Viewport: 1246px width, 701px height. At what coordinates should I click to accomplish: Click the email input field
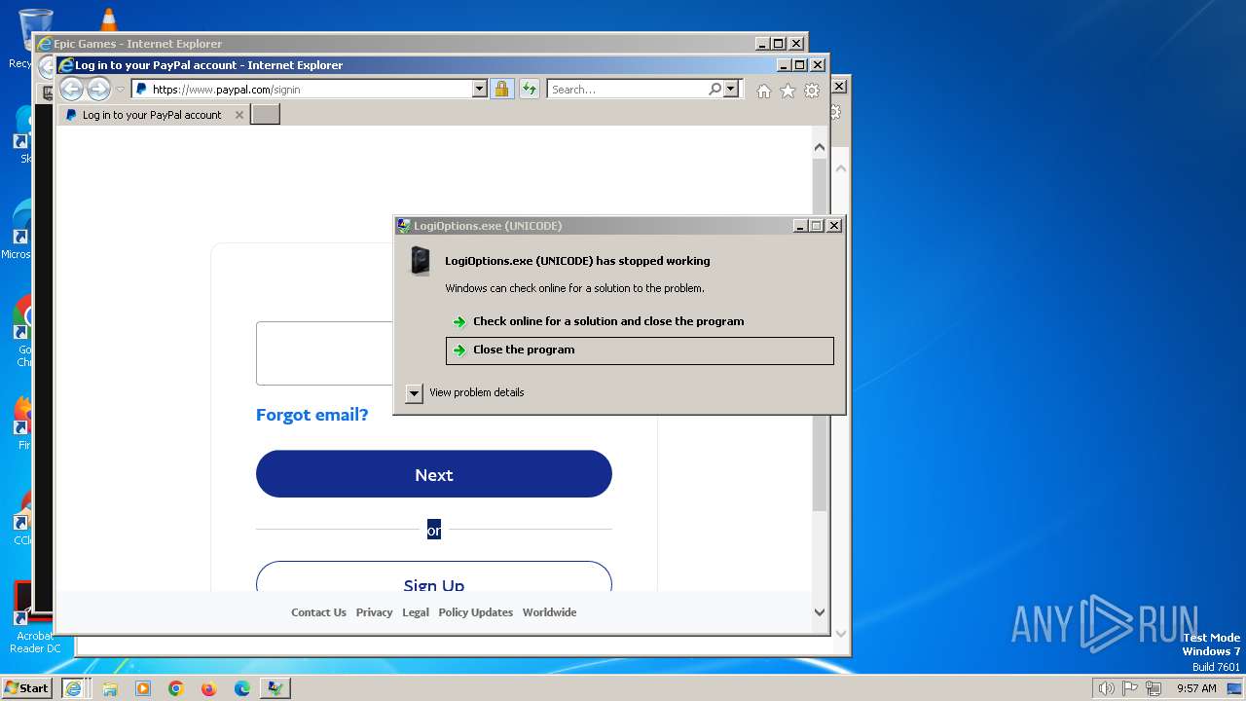click(324, 353)
